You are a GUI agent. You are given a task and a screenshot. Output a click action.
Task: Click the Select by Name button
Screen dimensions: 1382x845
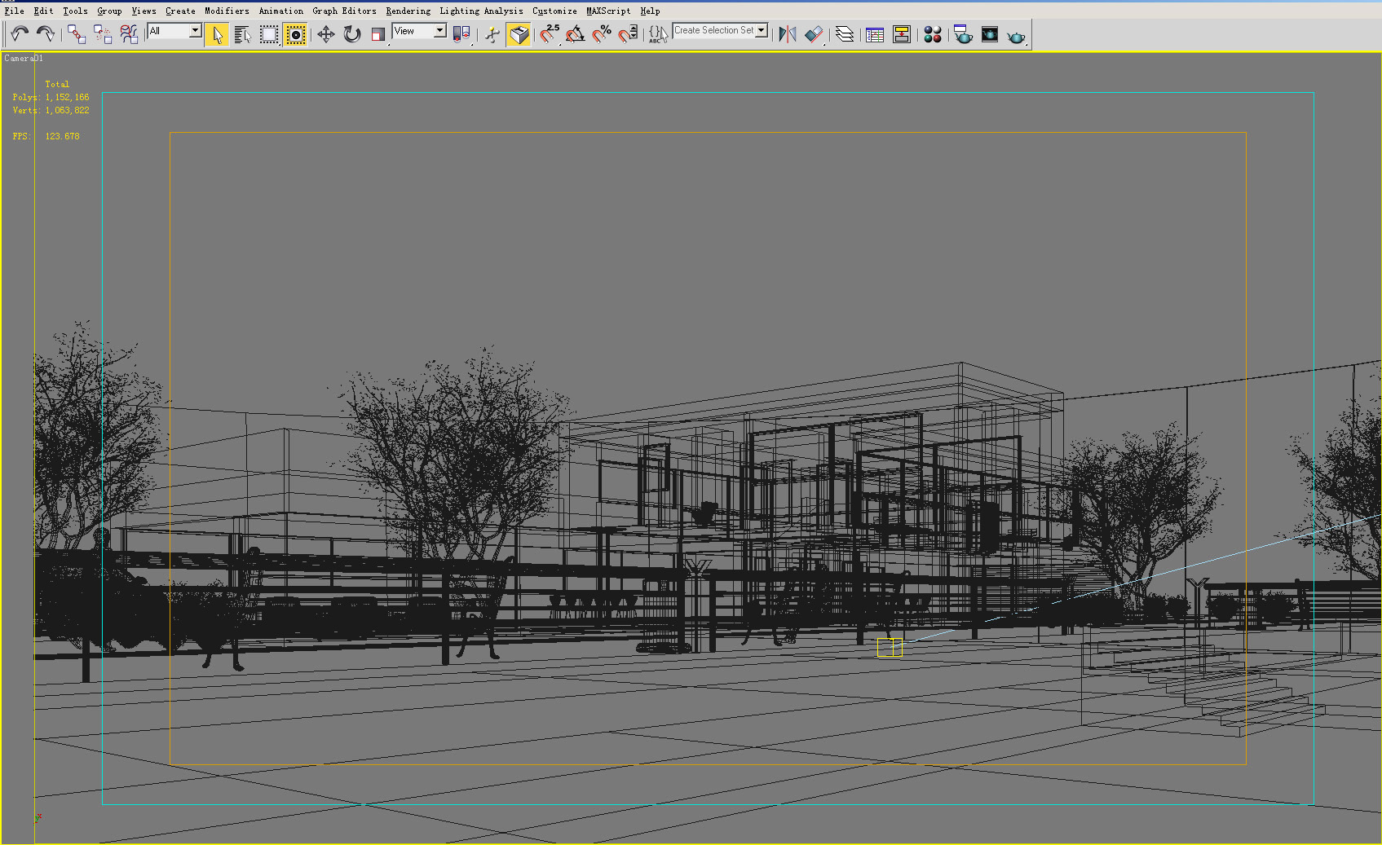click(243, 34)
